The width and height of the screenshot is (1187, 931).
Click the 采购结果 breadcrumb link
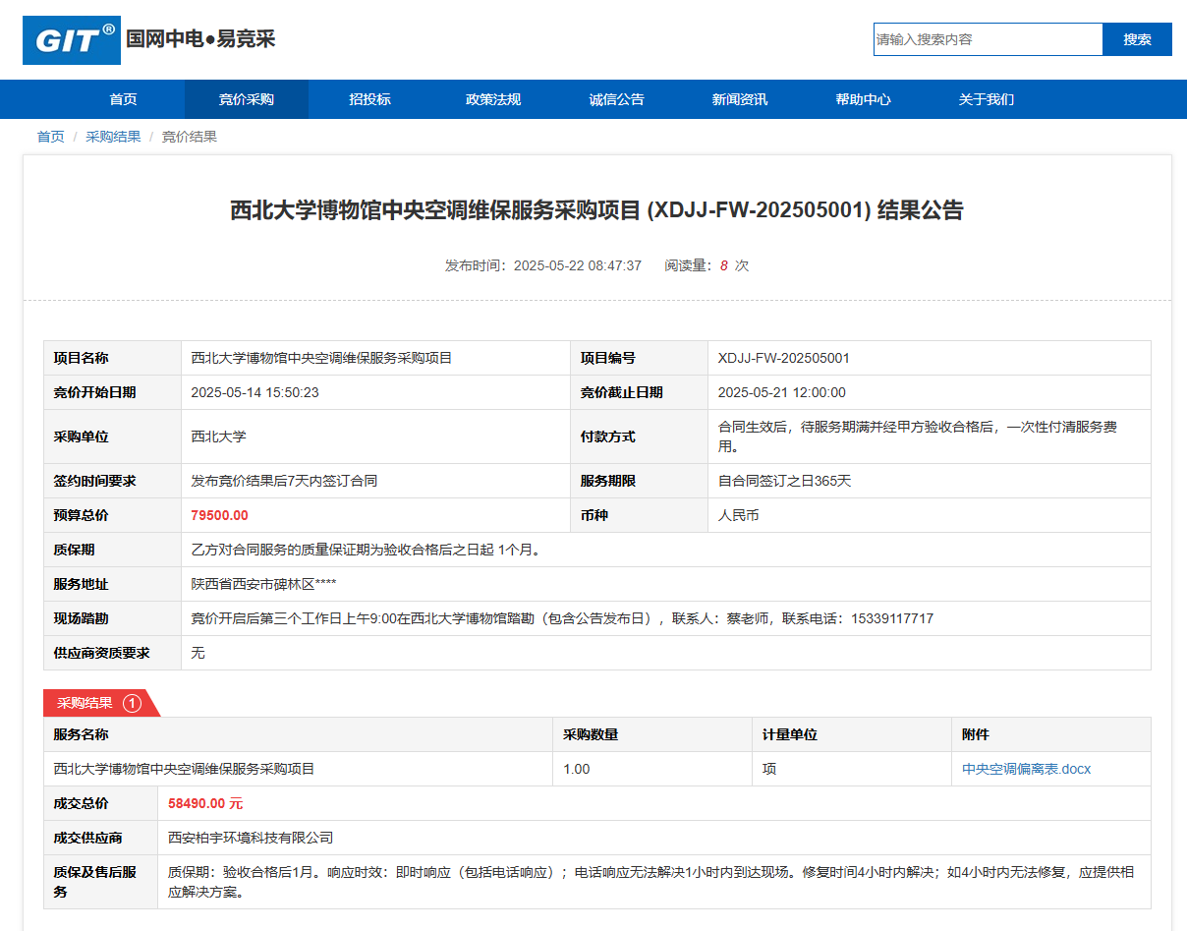[113, 137]
